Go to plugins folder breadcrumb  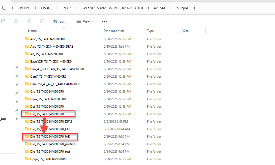pos(183,8)
